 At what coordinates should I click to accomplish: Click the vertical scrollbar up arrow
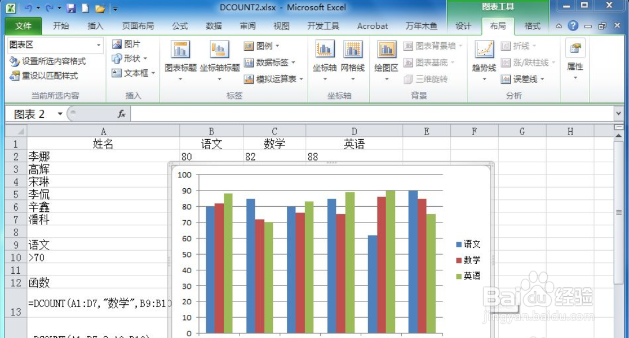point(618,136)
